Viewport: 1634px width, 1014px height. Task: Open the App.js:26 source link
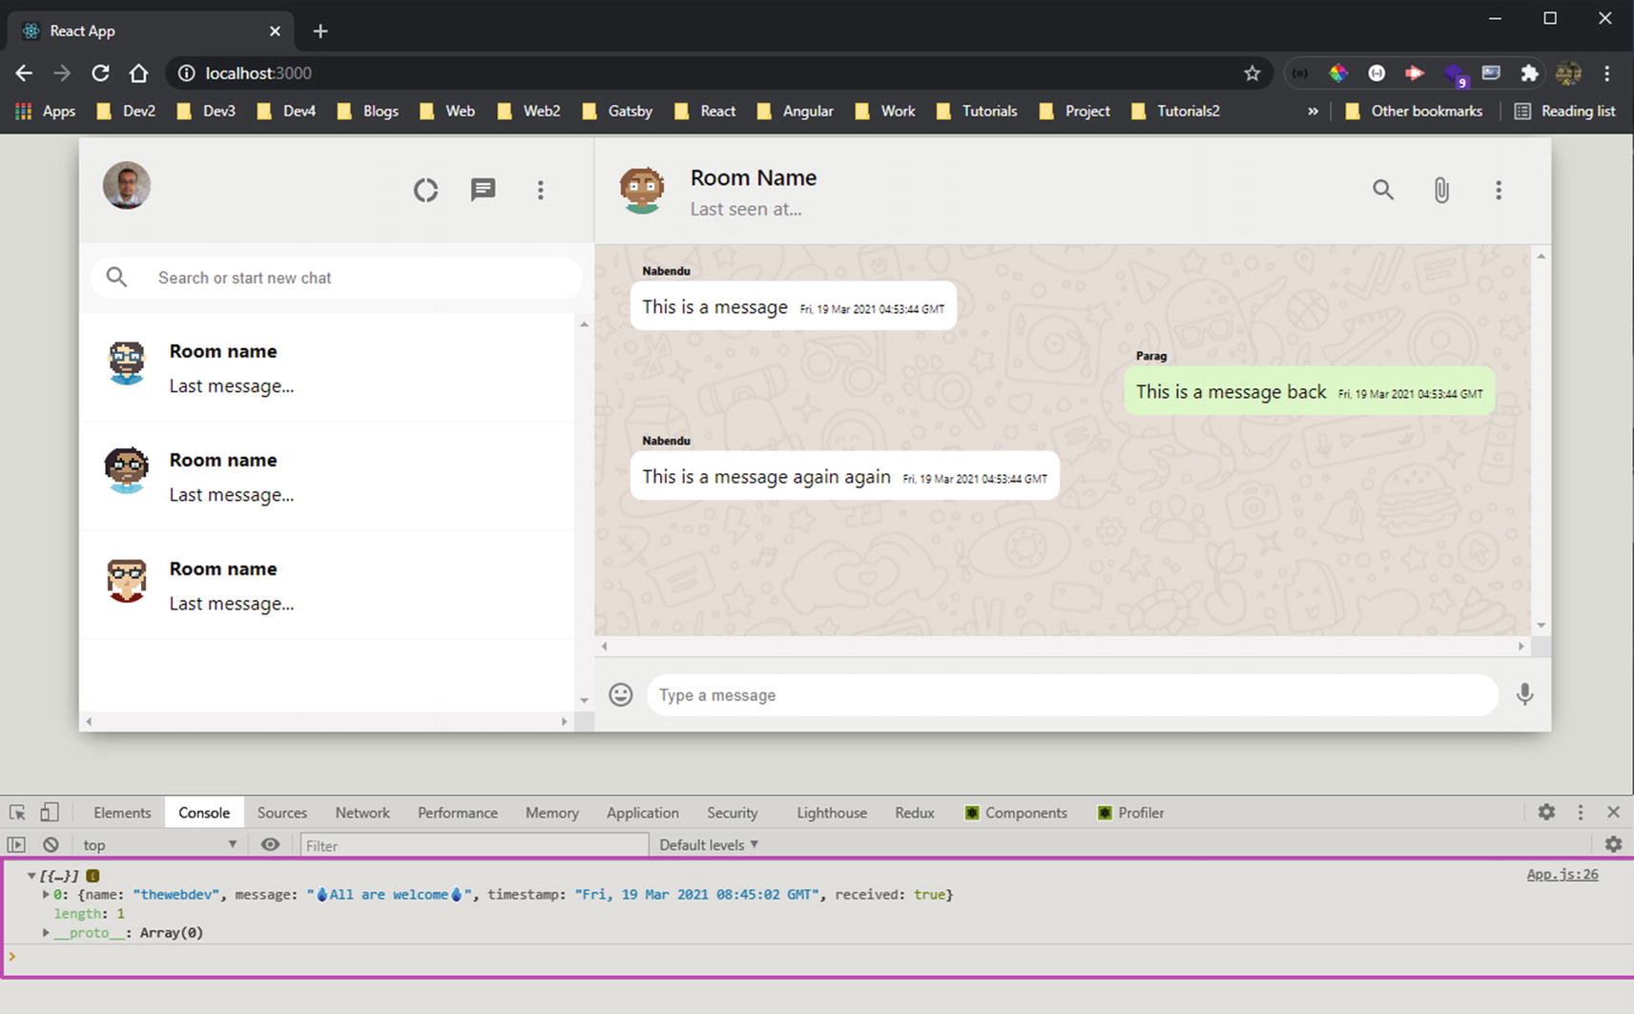point(1562,874)
